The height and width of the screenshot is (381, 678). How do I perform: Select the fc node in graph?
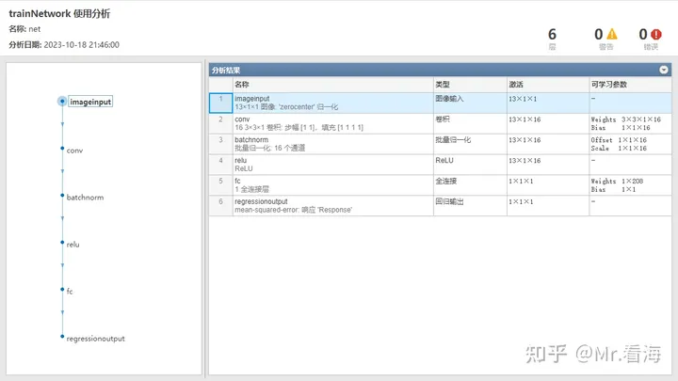coord(70,291)
